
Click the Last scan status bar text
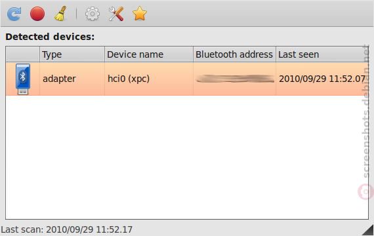tap(66, 229)
